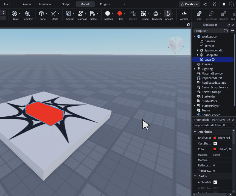The height and width of the screenshot is (196, 236).
Task: Open the Cor color dropdown arrow
Action: tap(125, 13)
